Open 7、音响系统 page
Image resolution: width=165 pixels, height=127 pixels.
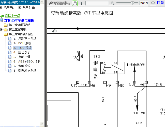click(x=22, y=66)
